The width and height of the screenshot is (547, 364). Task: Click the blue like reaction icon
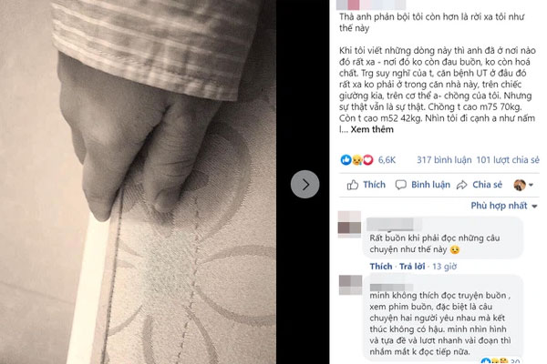346,160
